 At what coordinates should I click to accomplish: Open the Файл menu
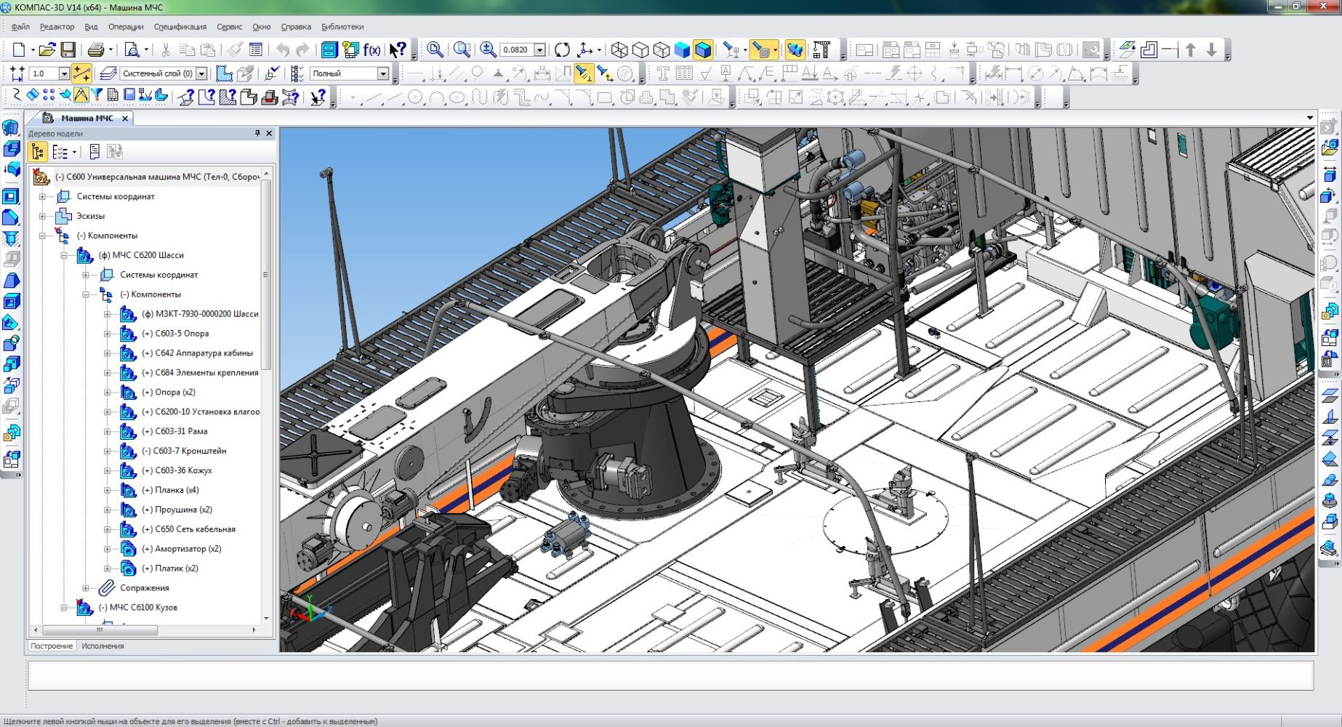[x=20, y=27]
